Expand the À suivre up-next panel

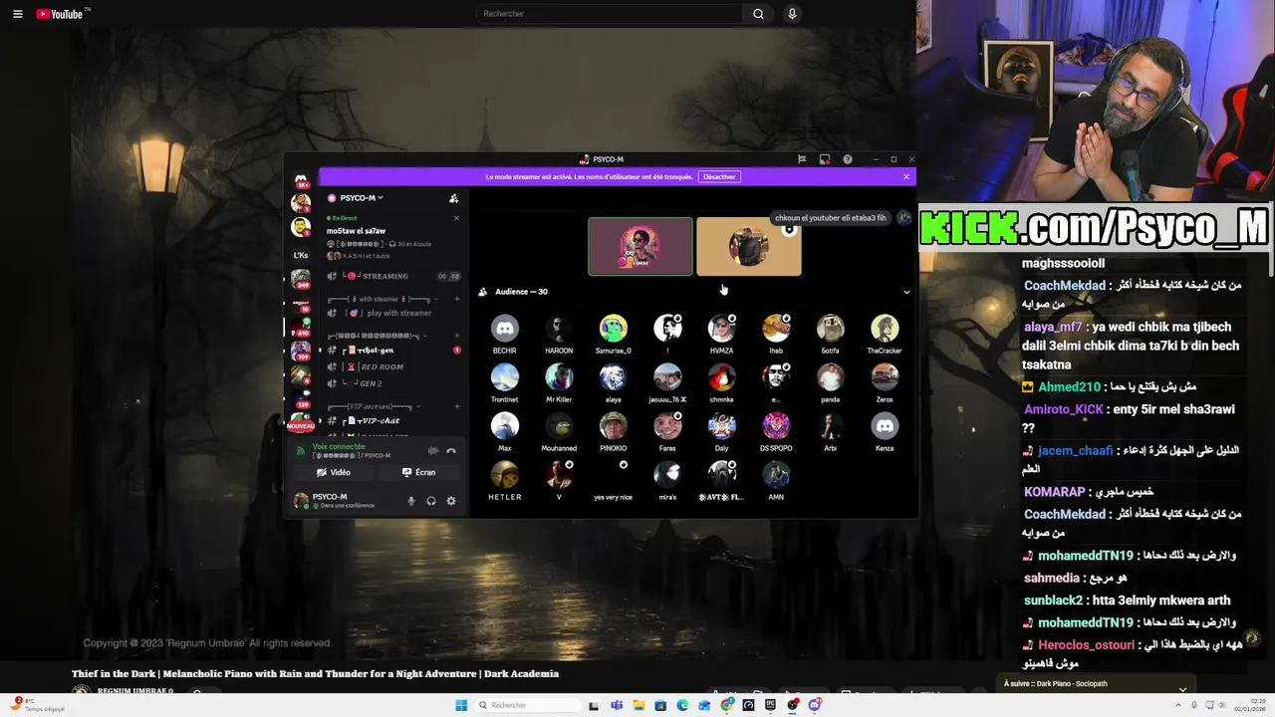pyautogui.click(x=1182, y=689)
